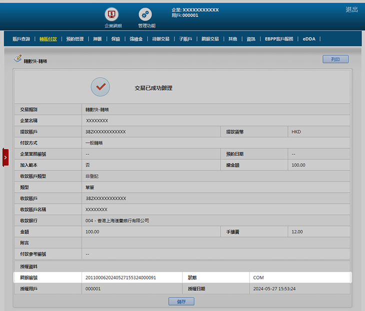Screen dimensions: 365x311
Task: Click the 轉數快-轉賬 page title icon
Action: (x=17, y=60)
